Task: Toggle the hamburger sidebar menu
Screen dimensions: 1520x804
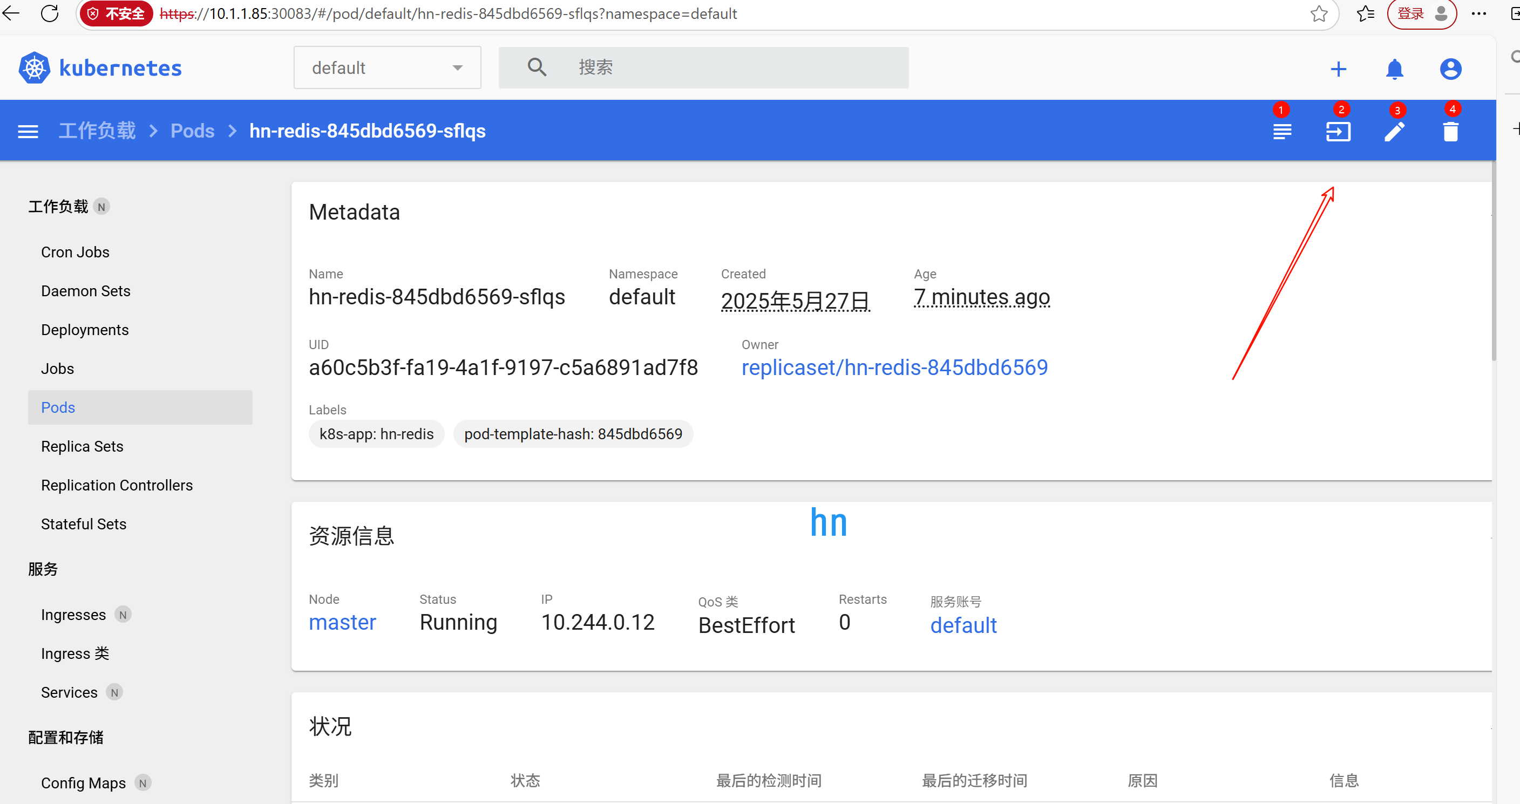Action: (28, 131)
